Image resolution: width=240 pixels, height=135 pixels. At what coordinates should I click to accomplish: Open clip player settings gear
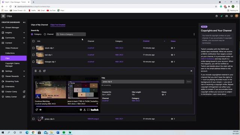tap(81, 110)
